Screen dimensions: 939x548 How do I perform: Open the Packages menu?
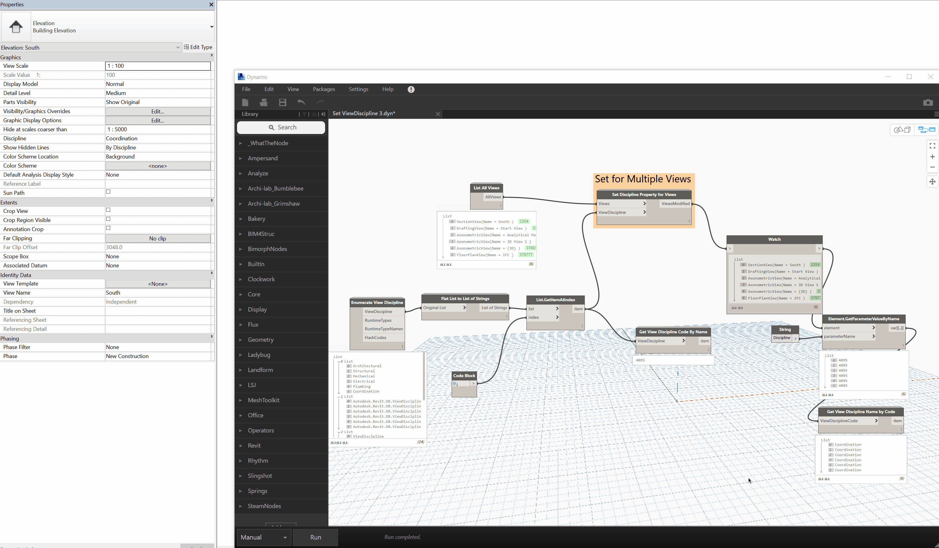[323, 89]
